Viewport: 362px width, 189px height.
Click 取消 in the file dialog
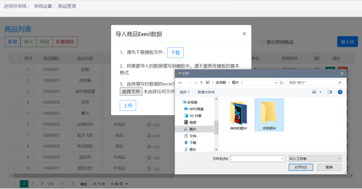(329, 167)
